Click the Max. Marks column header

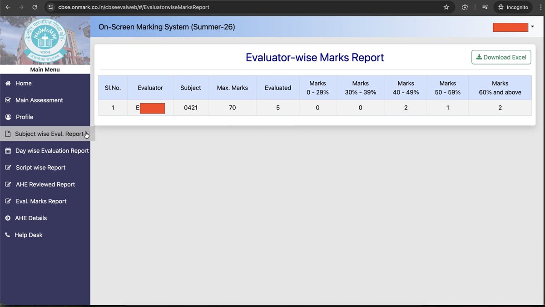pyautogui.click(x=233, y=88)
